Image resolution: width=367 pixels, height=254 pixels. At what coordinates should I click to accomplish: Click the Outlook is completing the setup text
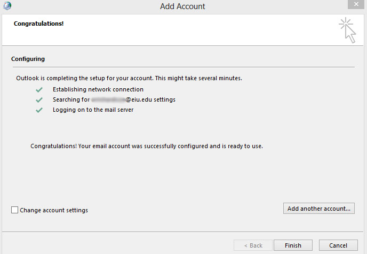129,78
